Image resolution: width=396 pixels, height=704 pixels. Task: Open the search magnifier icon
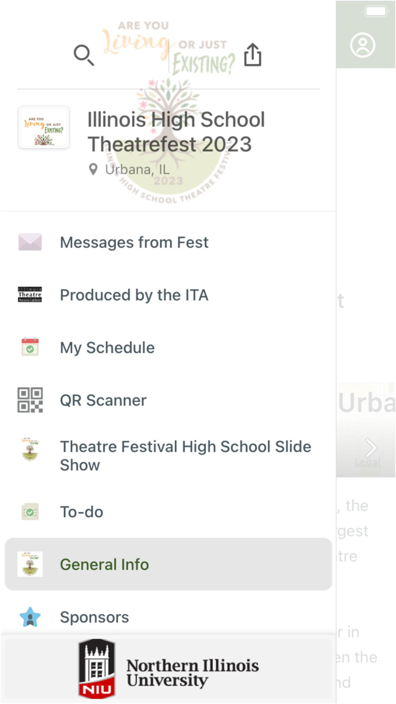[83, 55]
